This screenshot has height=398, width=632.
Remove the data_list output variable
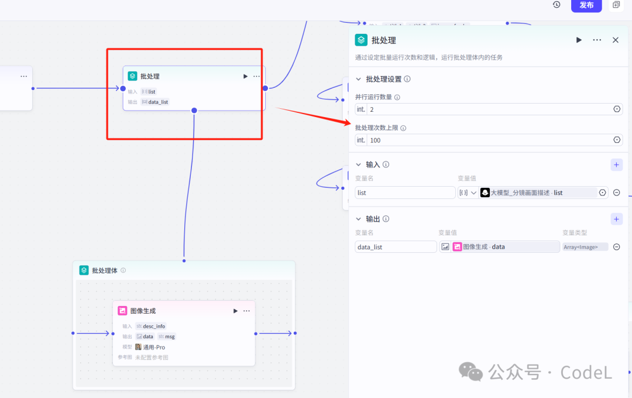pyautogui.click(x=617, y=247)
